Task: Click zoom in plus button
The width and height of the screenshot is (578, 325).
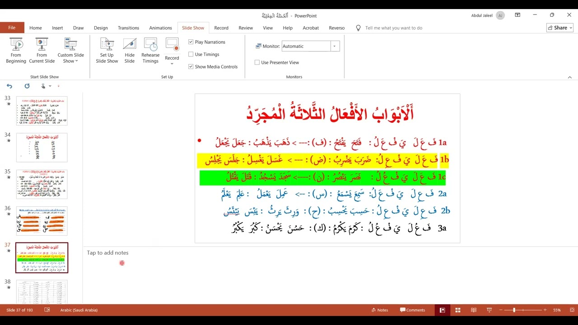Action: point(545,310)
